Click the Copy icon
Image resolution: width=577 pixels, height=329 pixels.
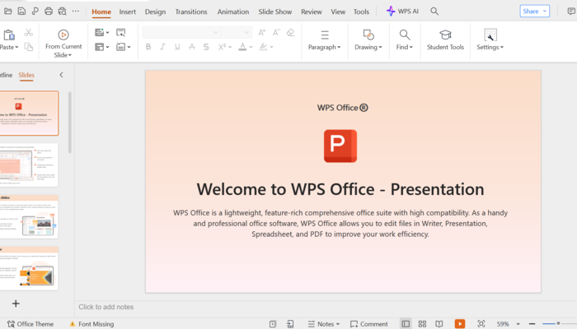[28, 47]
